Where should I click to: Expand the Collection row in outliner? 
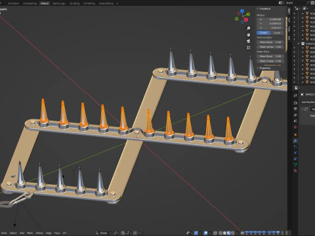tap(299, 44)
